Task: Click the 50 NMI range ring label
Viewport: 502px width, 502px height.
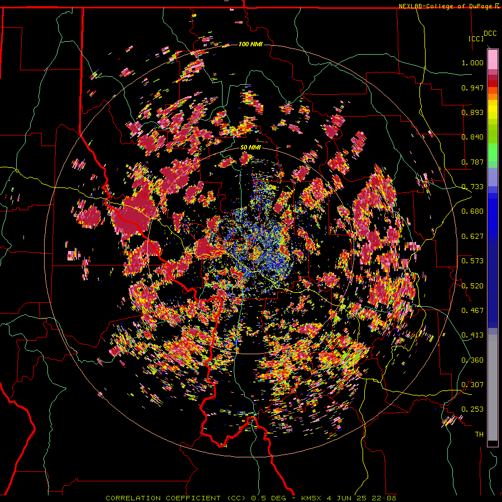Action: (250, 147)
